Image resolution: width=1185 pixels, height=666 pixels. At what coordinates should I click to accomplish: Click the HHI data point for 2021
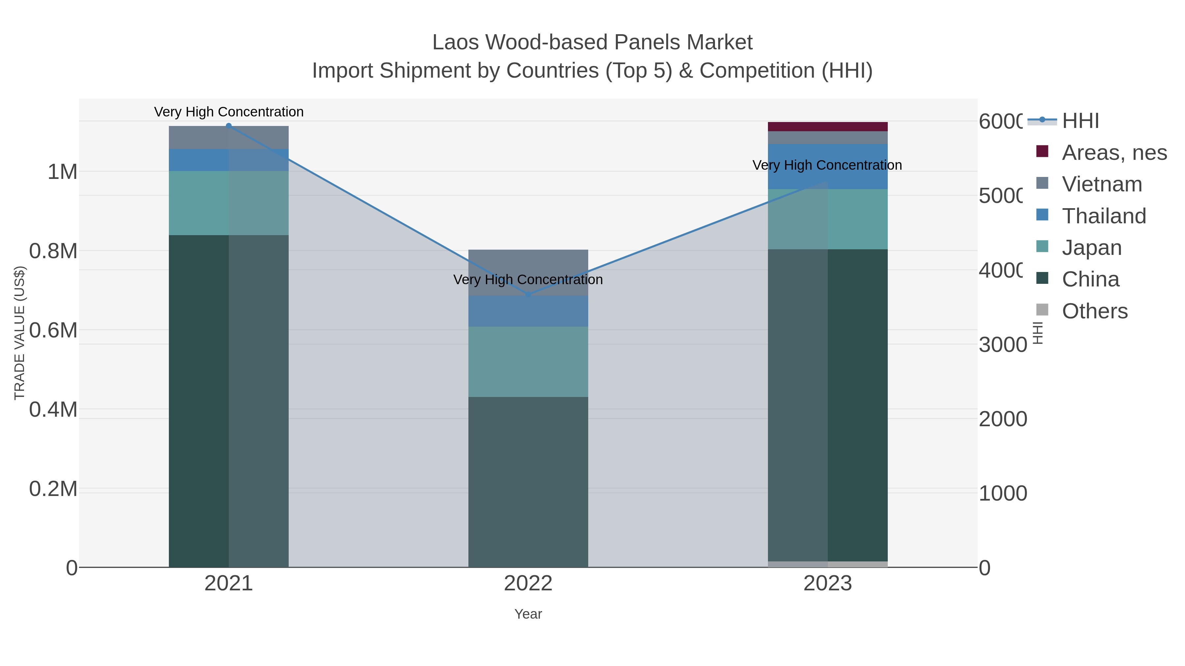pyautogui.click(x=229, y=126)
